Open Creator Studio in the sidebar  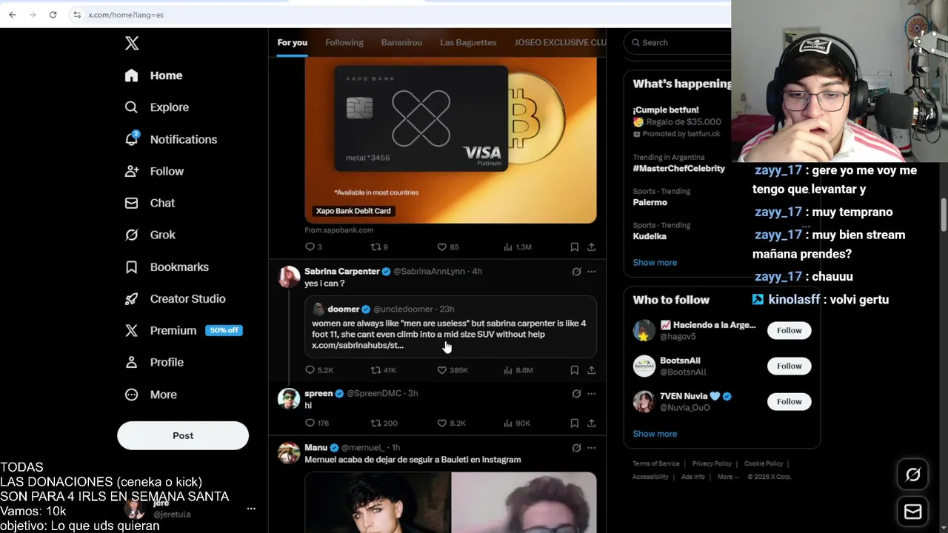pos(176,298)
